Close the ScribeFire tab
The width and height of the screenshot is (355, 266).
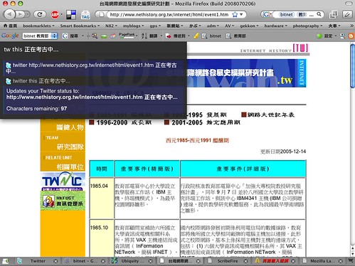[245, 261]
